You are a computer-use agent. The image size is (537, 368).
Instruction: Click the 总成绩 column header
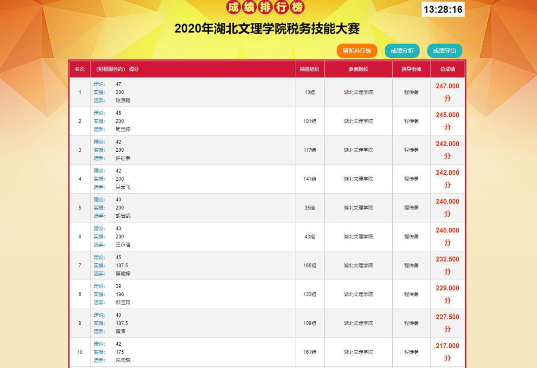click(447, 70)
